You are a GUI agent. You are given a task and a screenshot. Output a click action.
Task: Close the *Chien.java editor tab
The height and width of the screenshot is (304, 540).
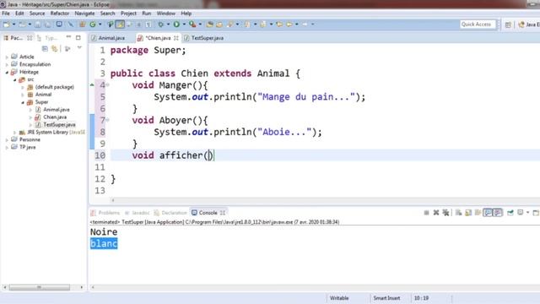[176, 38]
